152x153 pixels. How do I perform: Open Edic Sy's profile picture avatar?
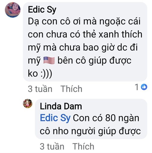pyautogui.click(x=13, y=10)
